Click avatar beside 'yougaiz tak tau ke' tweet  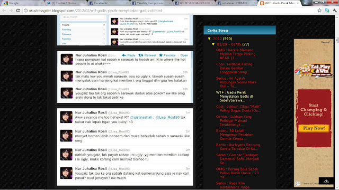[66, 173]
